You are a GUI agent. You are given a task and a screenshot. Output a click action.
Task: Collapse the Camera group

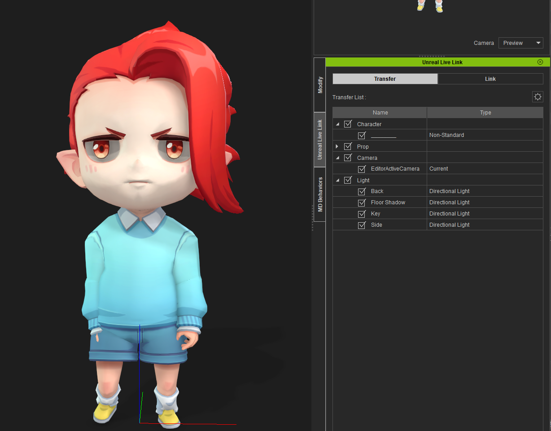pos(337,158)
